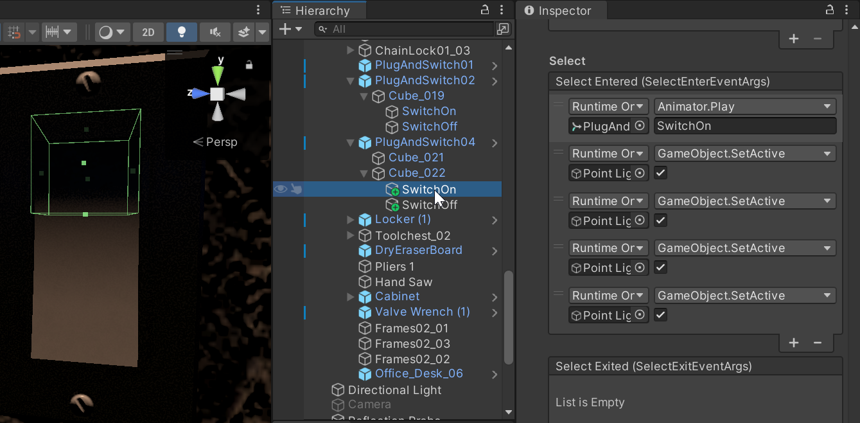The width and height of the screenshot is (860, 423).
Task: Toggle the scene view effects icon
Action: (x=244, y=32)
